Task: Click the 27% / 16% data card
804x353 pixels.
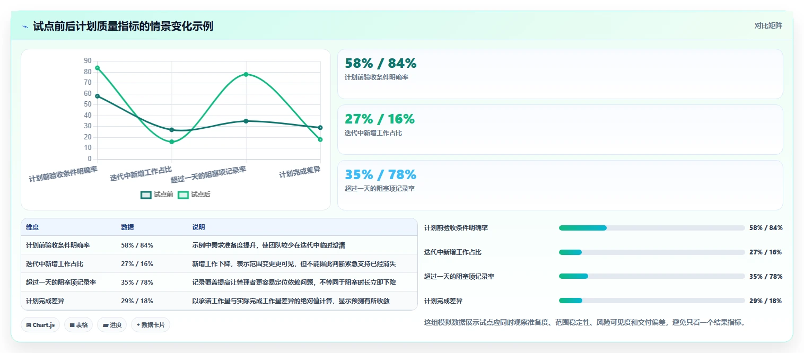Action: pos(560,129)
